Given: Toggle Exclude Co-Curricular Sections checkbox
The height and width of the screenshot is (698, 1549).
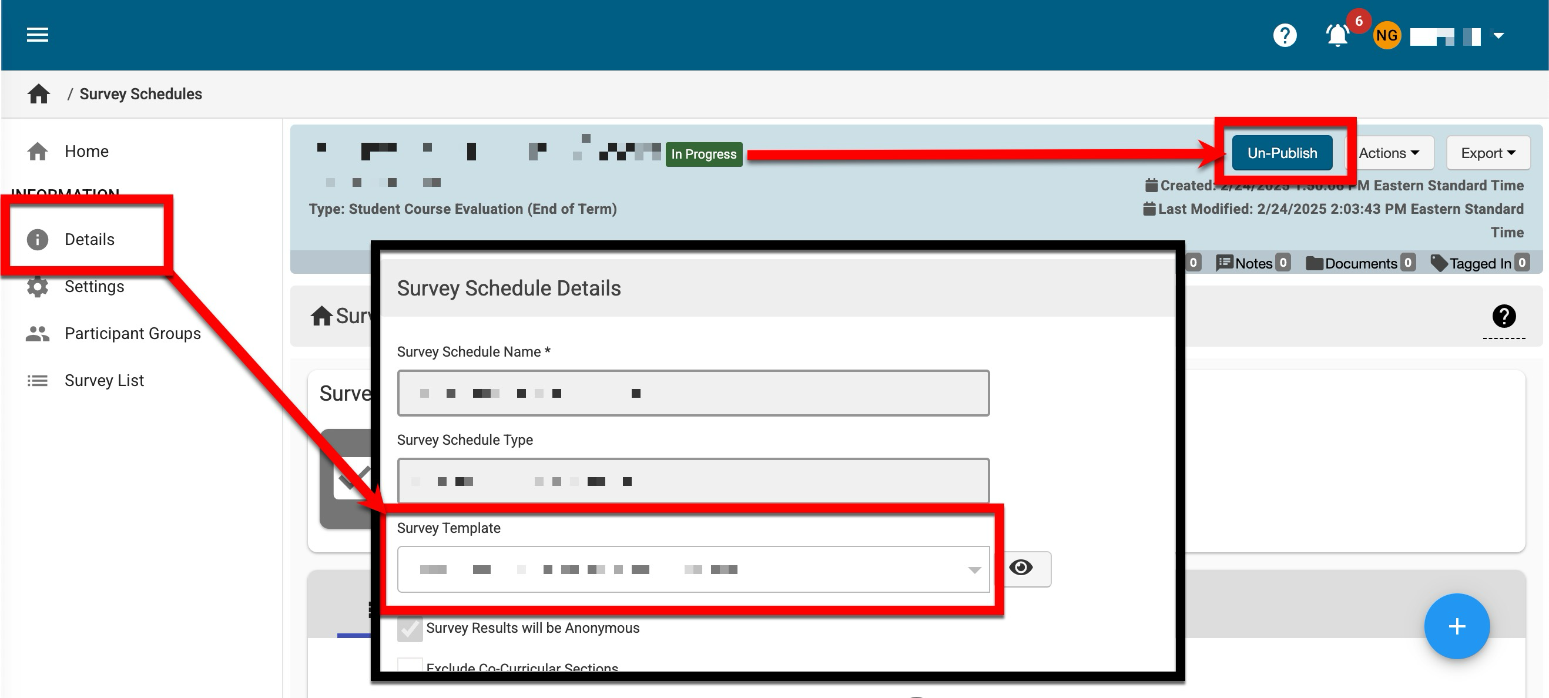Looking at the screenshot, I should point(410,665).
